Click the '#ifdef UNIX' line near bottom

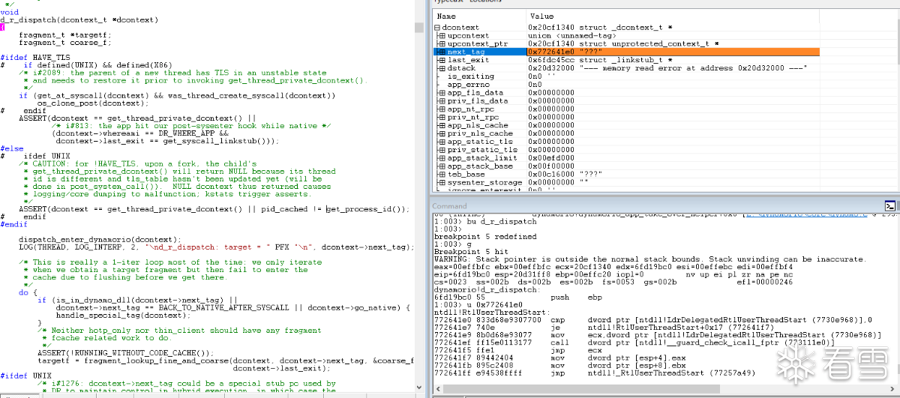point(25,376)
